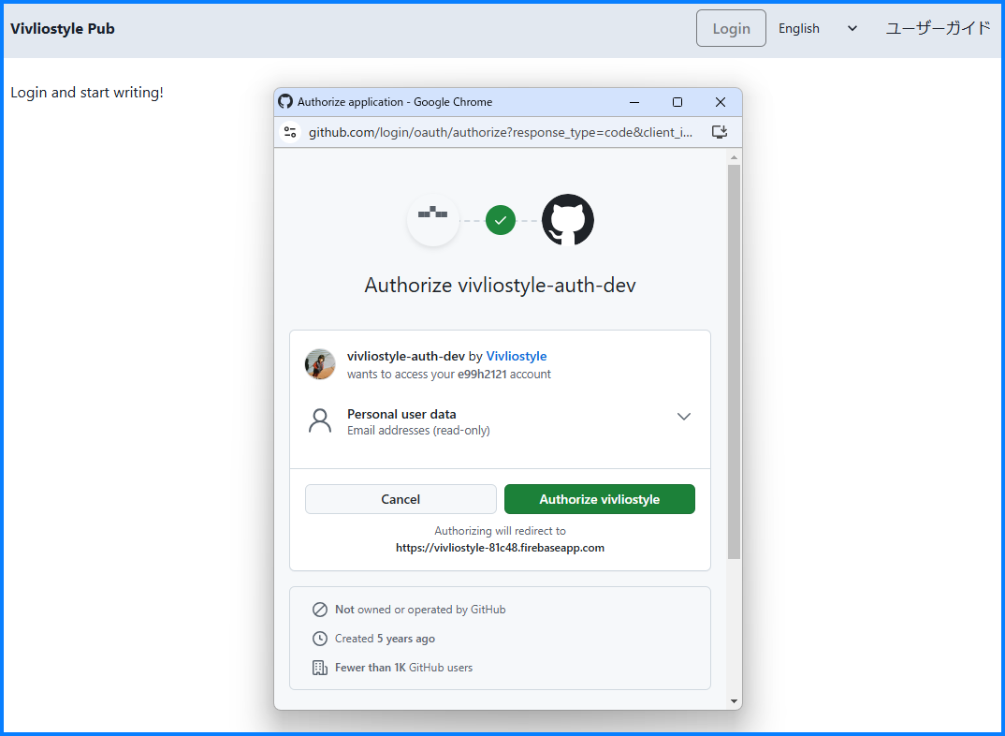Click the Personal user data permission row

tap(500, 422)
